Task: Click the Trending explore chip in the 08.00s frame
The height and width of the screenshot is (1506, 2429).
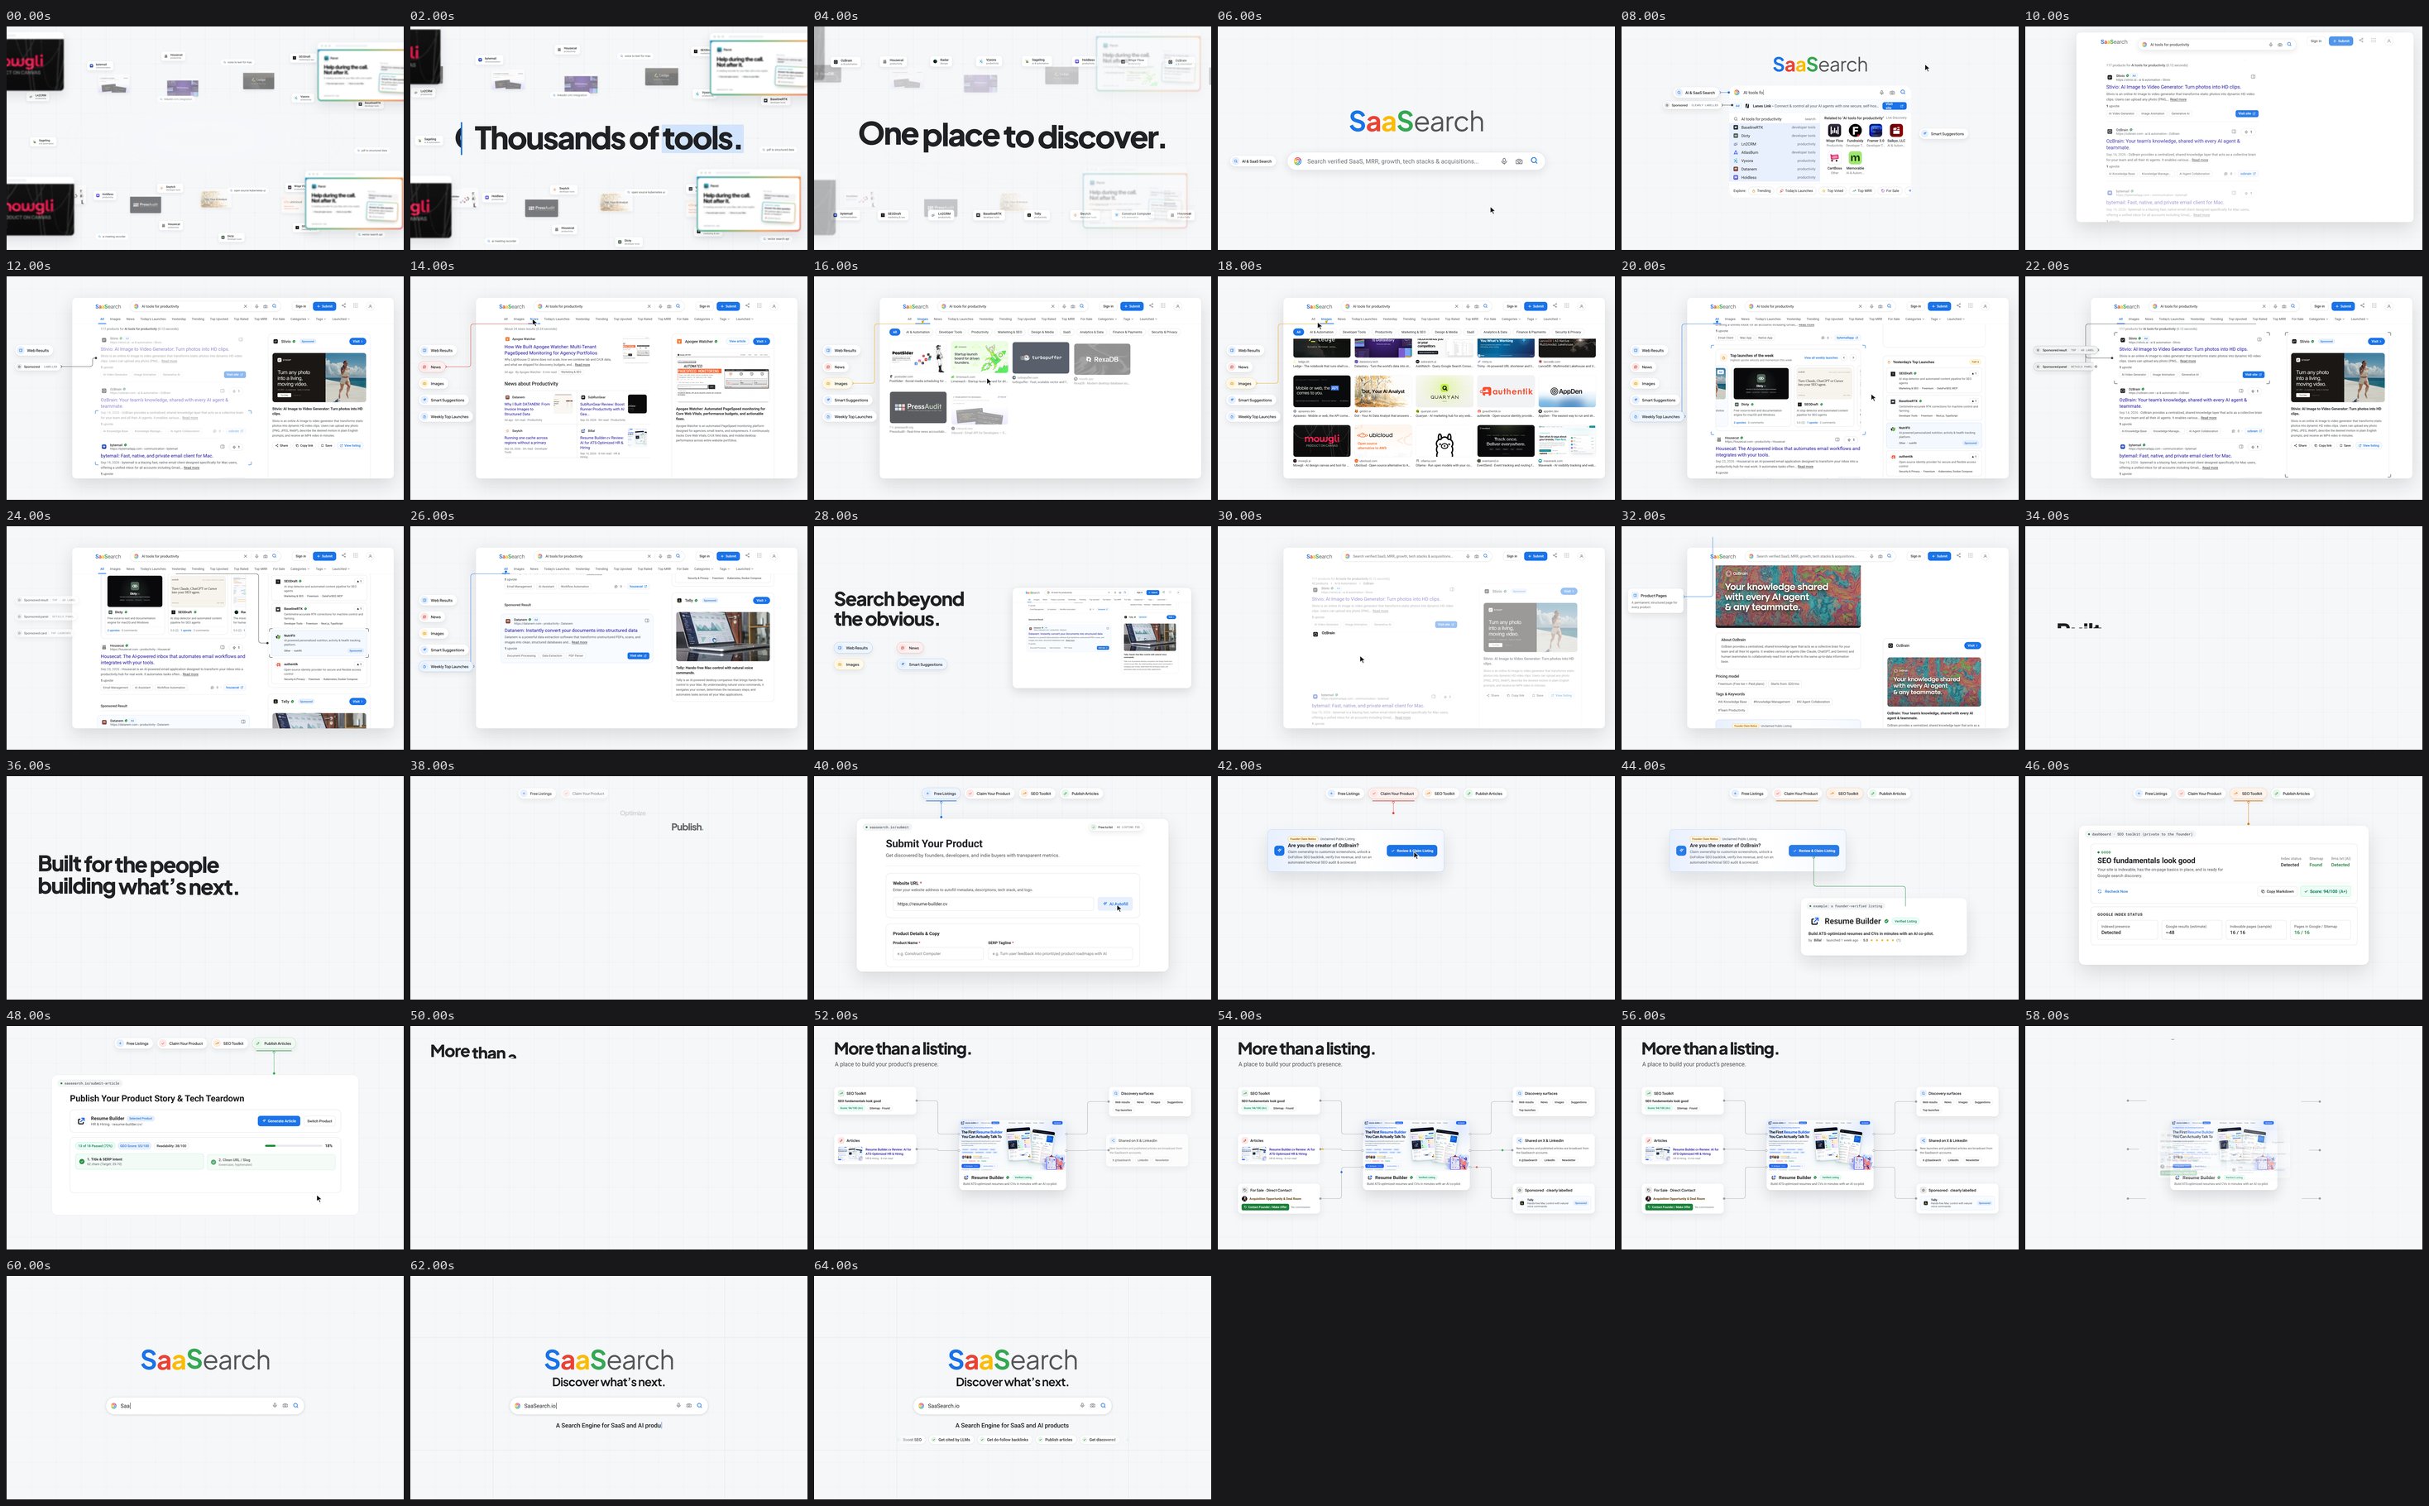Action: (x=1761, y=191)
